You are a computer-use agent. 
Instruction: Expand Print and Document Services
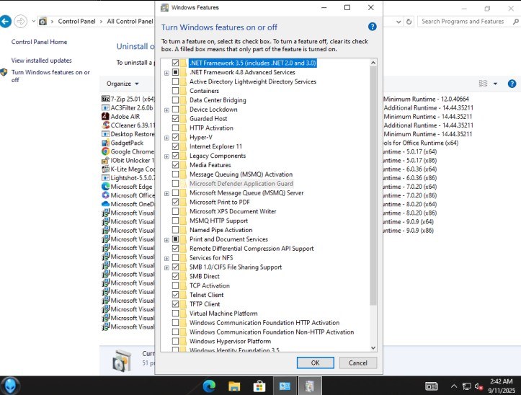tap(166, 240)
